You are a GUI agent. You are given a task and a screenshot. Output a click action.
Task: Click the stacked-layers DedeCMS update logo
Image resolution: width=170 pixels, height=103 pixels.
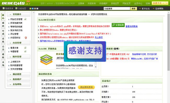pos(46,59)
